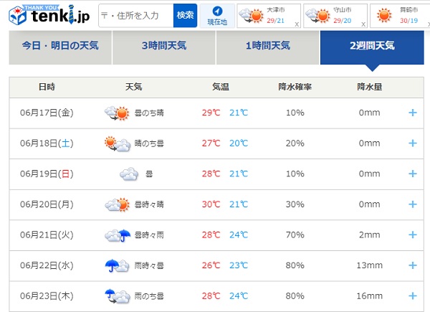Expand details for 06月17日 row
The height and width of the screenshot is (312, 430).
coord(412,113)
